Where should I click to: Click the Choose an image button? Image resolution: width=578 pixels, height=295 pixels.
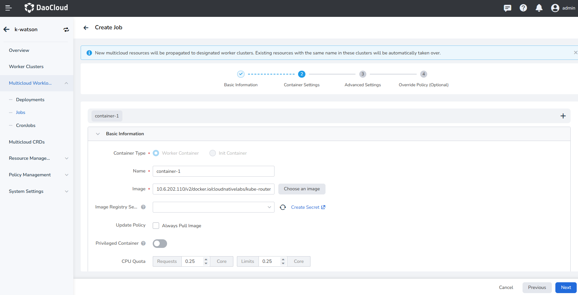[302, 189]
